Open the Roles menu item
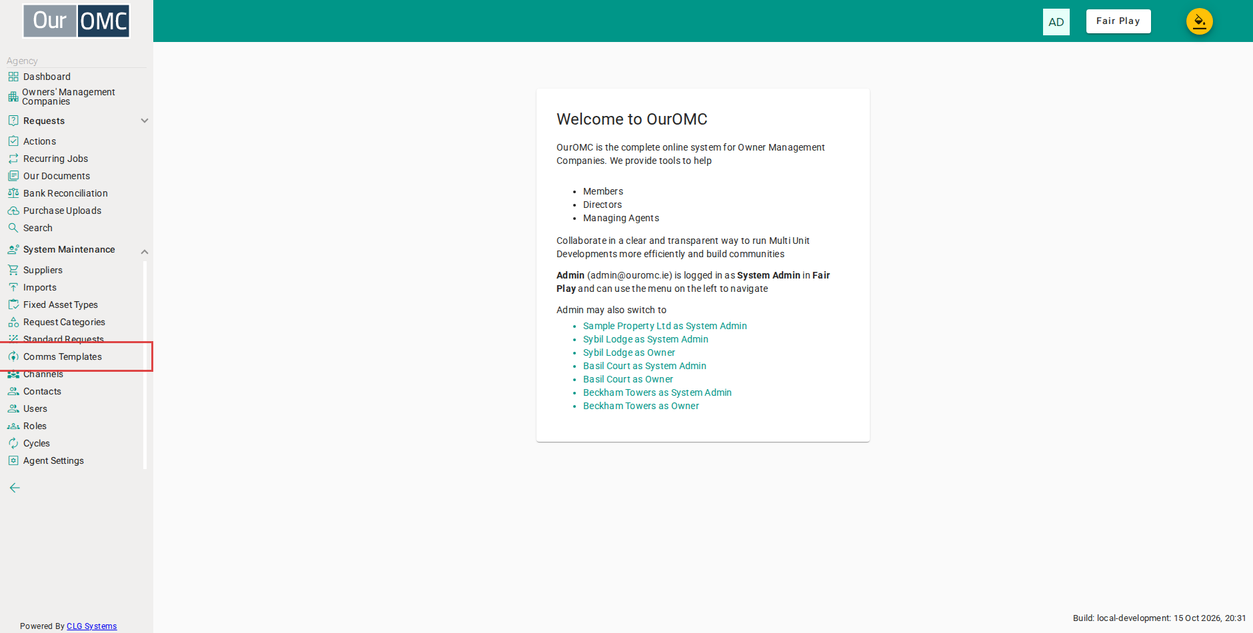 click(x=35, y=426)
